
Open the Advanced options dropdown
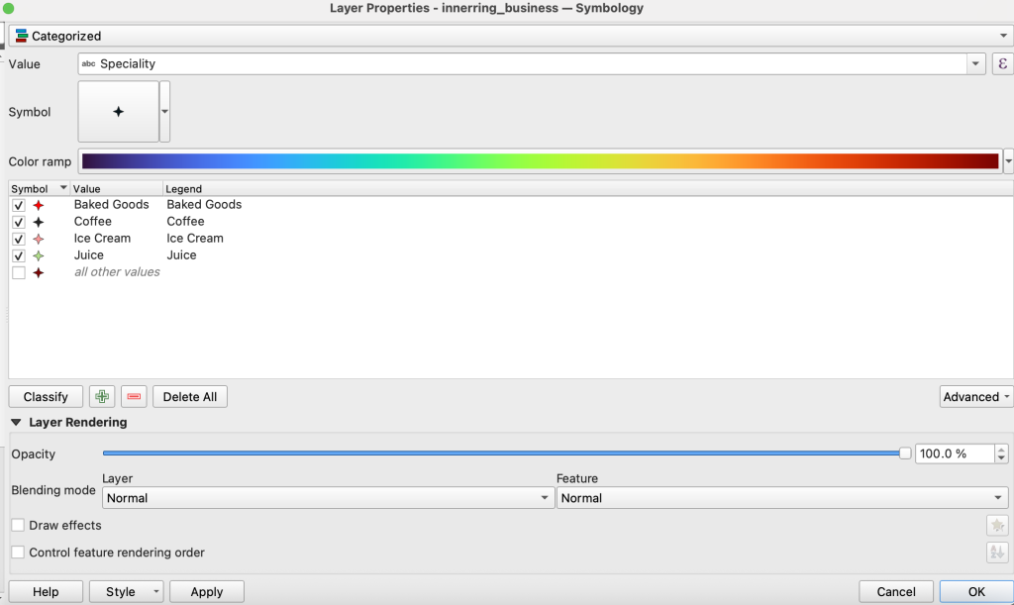pos(975,397)
